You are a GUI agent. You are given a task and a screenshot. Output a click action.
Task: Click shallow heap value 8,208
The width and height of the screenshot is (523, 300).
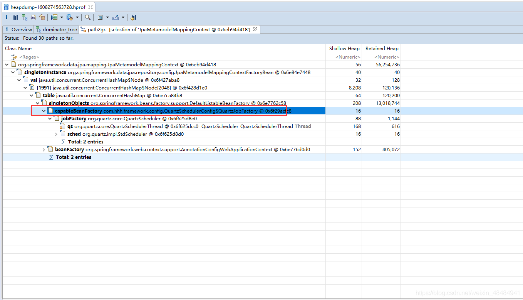pos(354,88)
